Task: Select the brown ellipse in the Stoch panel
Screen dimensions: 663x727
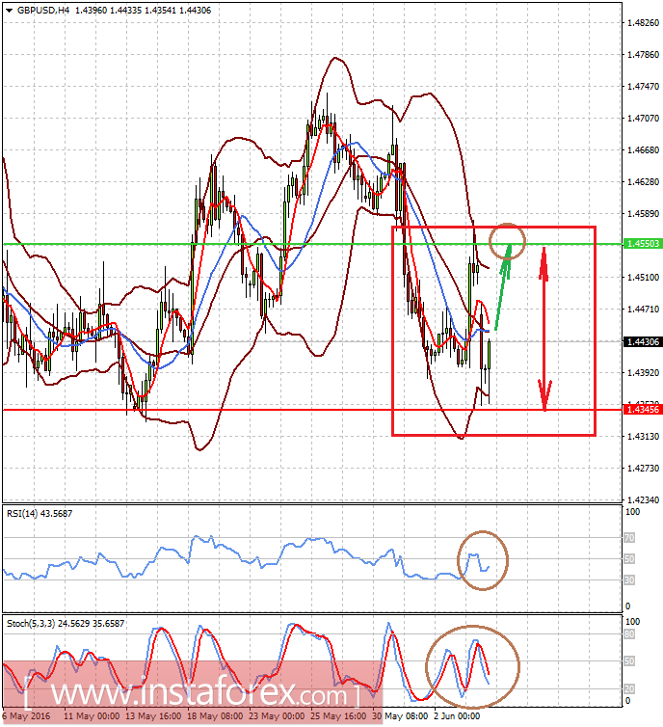Action: click(472, 666)
